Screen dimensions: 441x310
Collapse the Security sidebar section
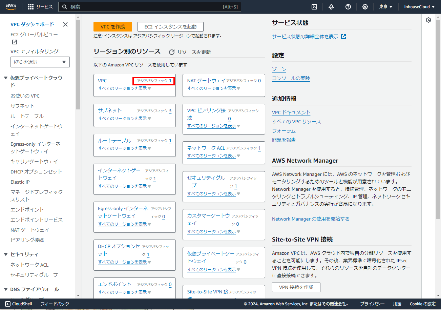click(6, 254)
